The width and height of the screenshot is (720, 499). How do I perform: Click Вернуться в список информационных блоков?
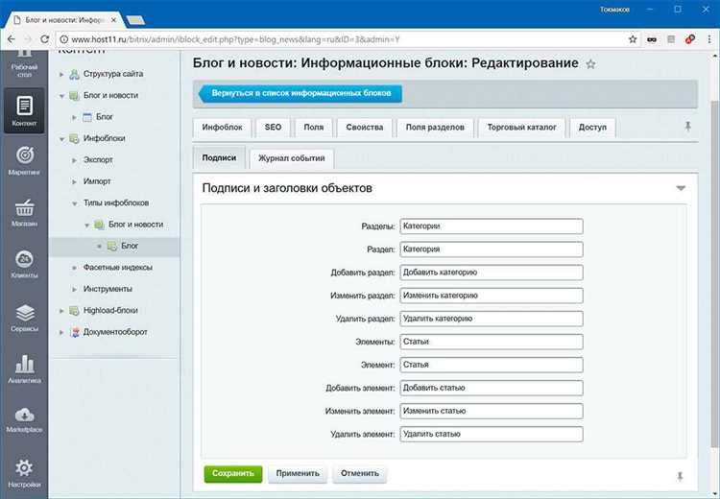[300, 94]
